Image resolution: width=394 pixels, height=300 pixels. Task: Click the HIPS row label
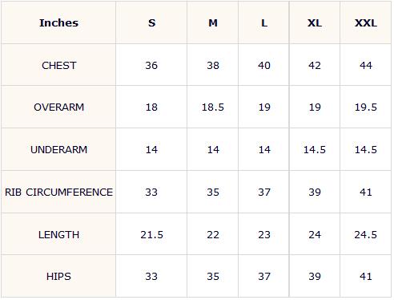[x=58, y=277]
